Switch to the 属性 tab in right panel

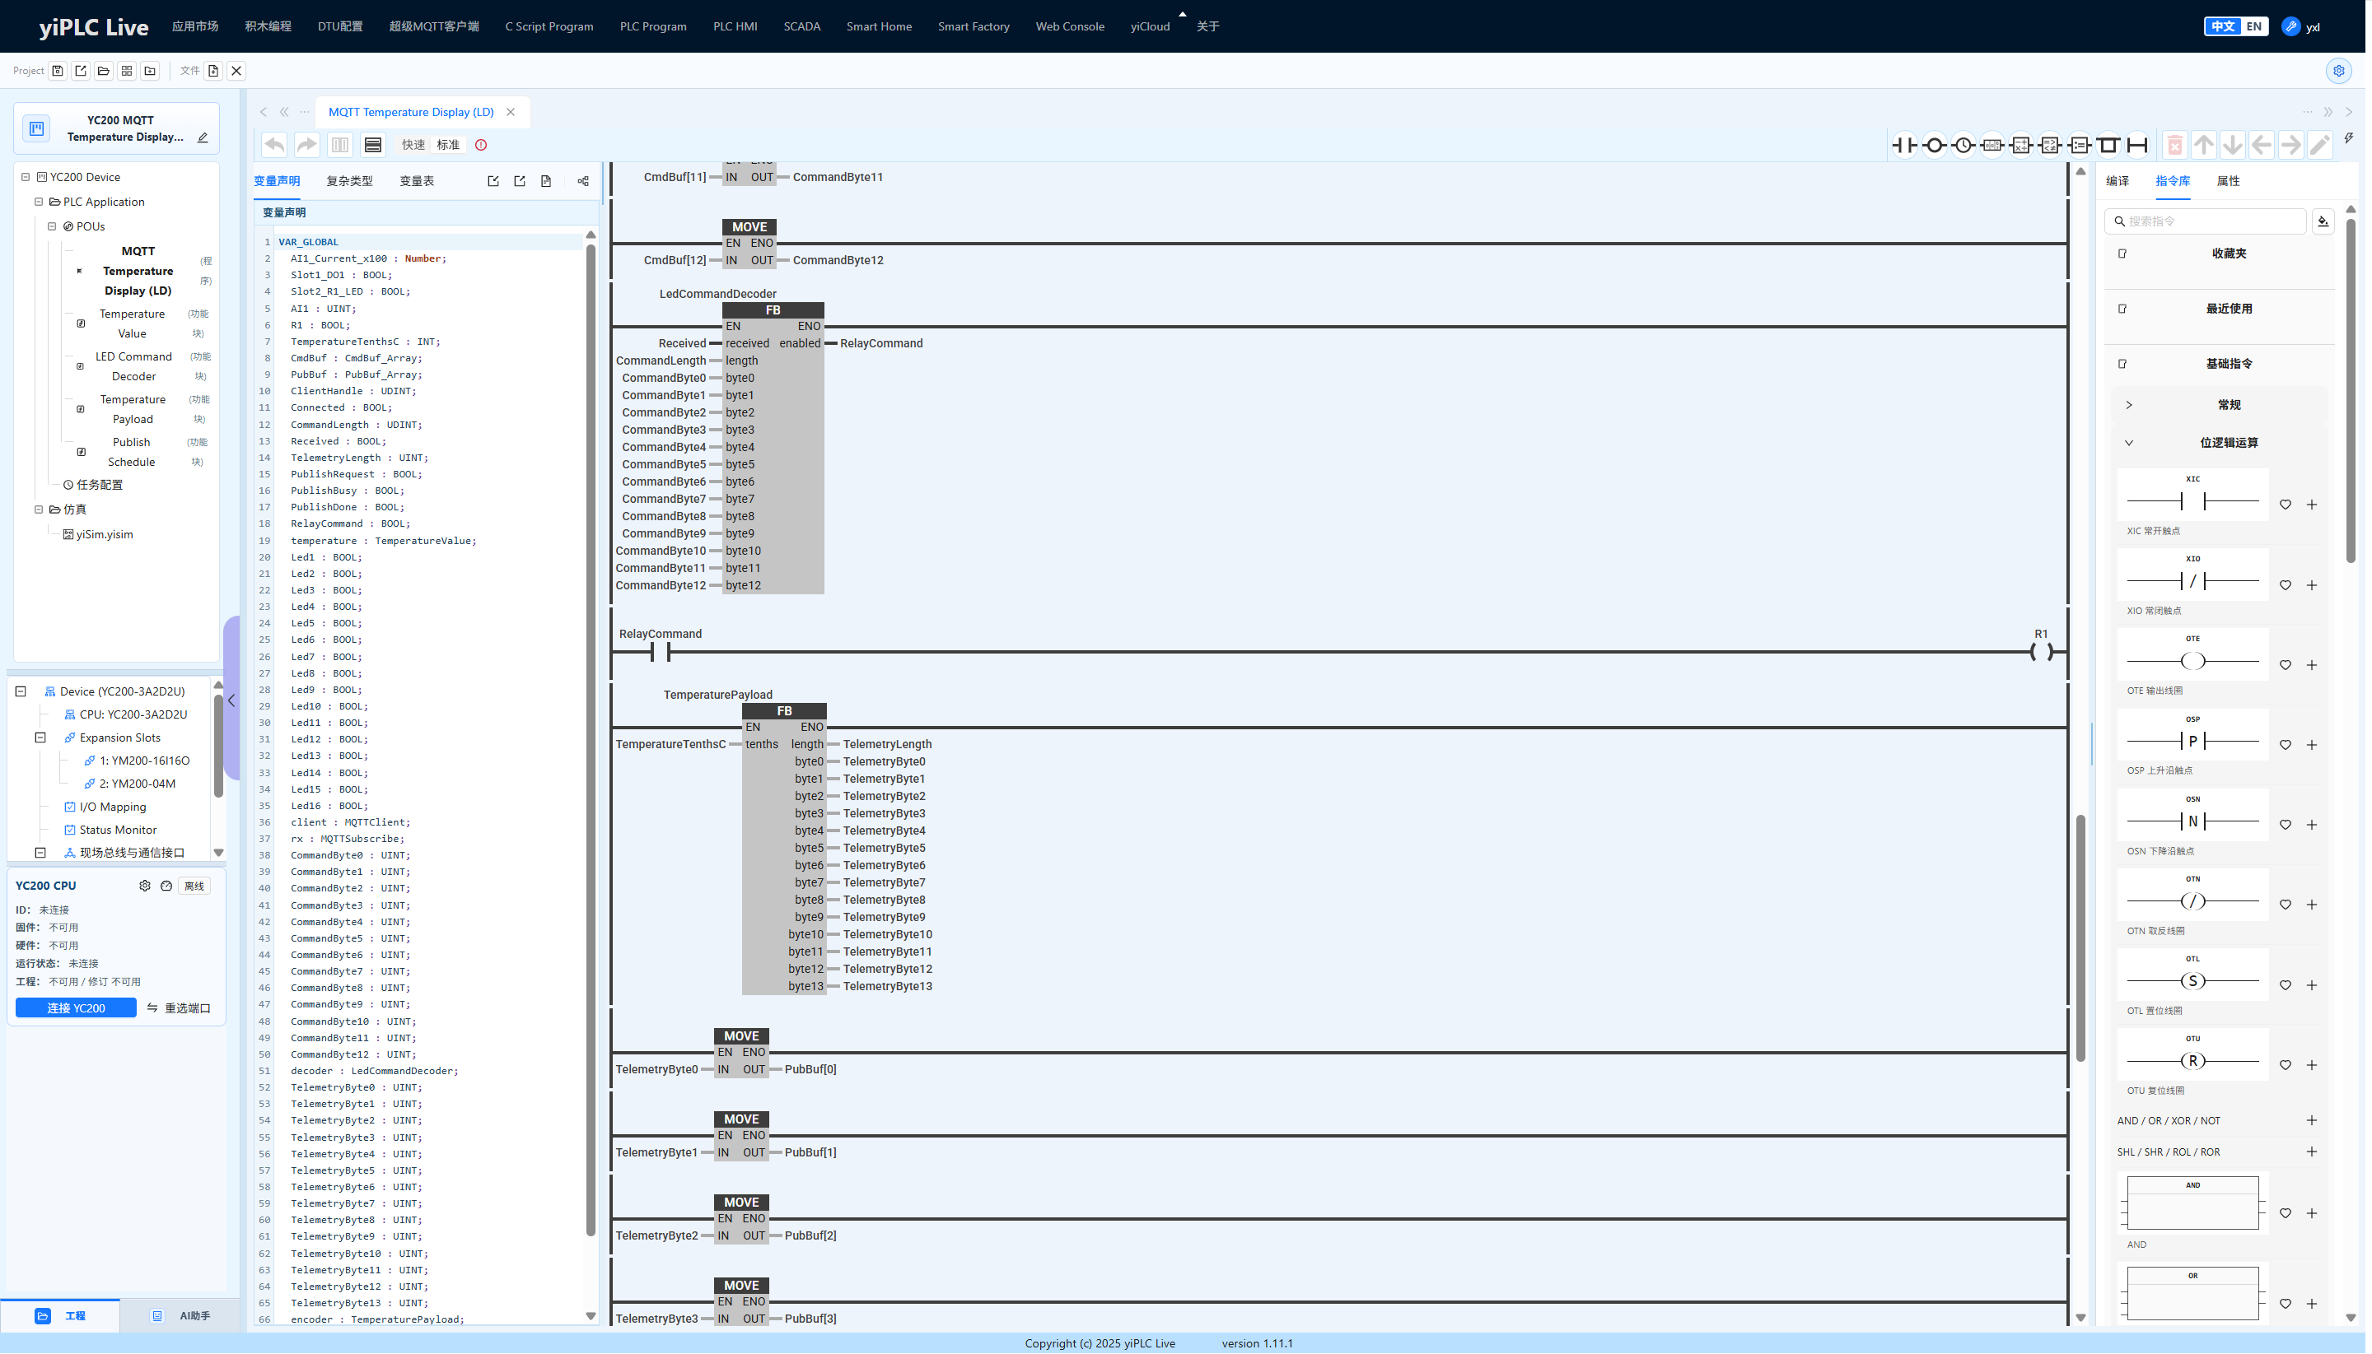[2227, 181]
